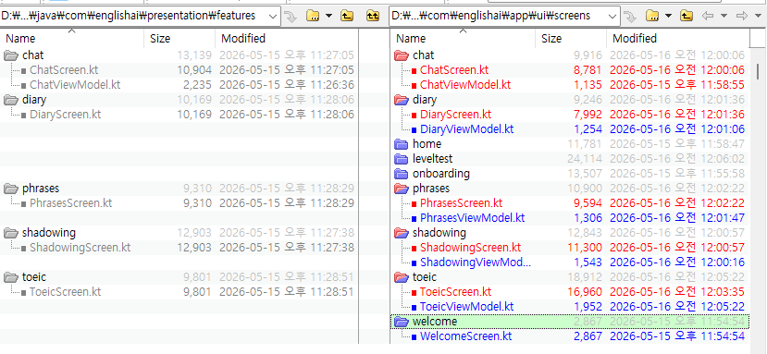Sort right pane by Name column
Image resolution: width=767 pixels, height=354 pixels.
[x=464, y=38]
